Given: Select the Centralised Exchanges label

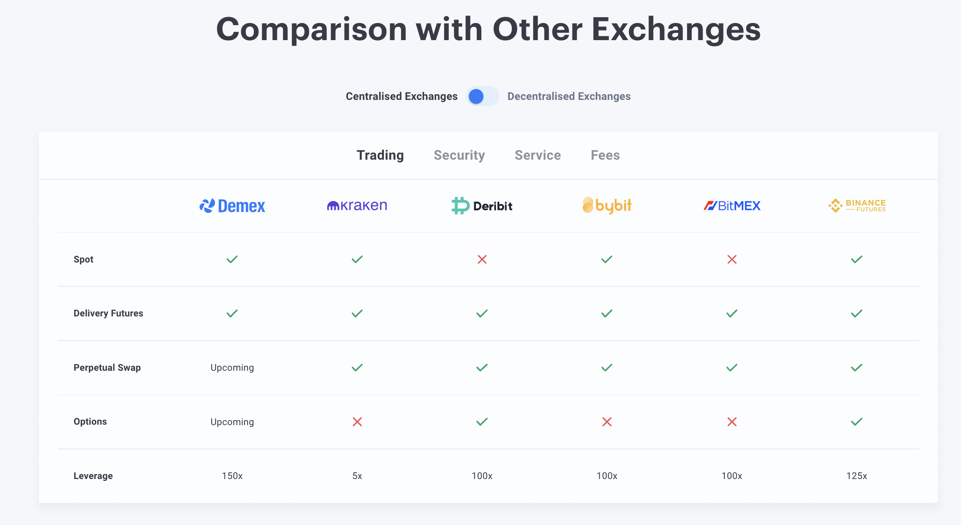Looking at the screenshot, I should click(x=401, y=97).
